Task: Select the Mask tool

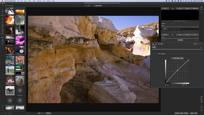Action: click(x=3, y=29)
